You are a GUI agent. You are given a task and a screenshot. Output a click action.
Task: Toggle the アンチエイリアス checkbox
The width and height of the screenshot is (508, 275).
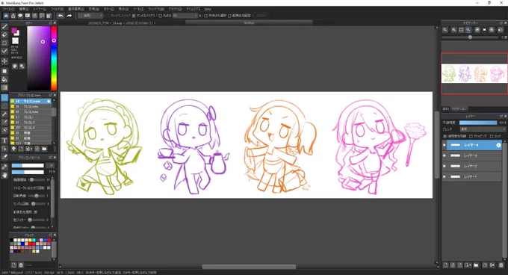pyautogui.click(x=134, y=16)
